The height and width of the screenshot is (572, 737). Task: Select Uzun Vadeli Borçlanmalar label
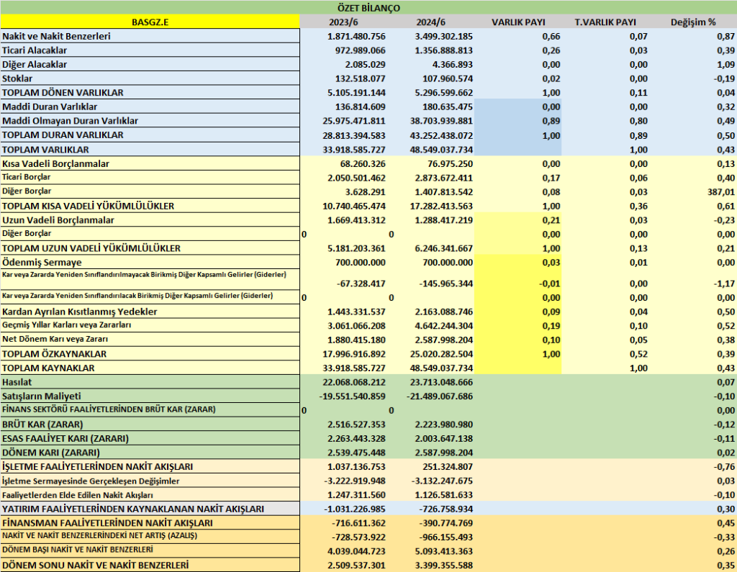(58, 220)
